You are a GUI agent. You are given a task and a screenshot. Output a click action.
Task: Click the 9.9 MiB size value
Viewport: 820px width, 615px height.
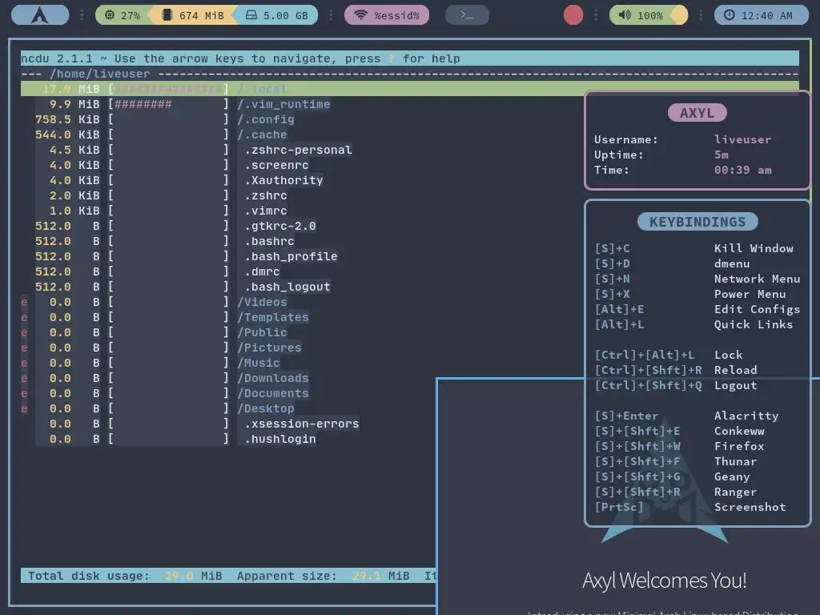pos(74,104)
